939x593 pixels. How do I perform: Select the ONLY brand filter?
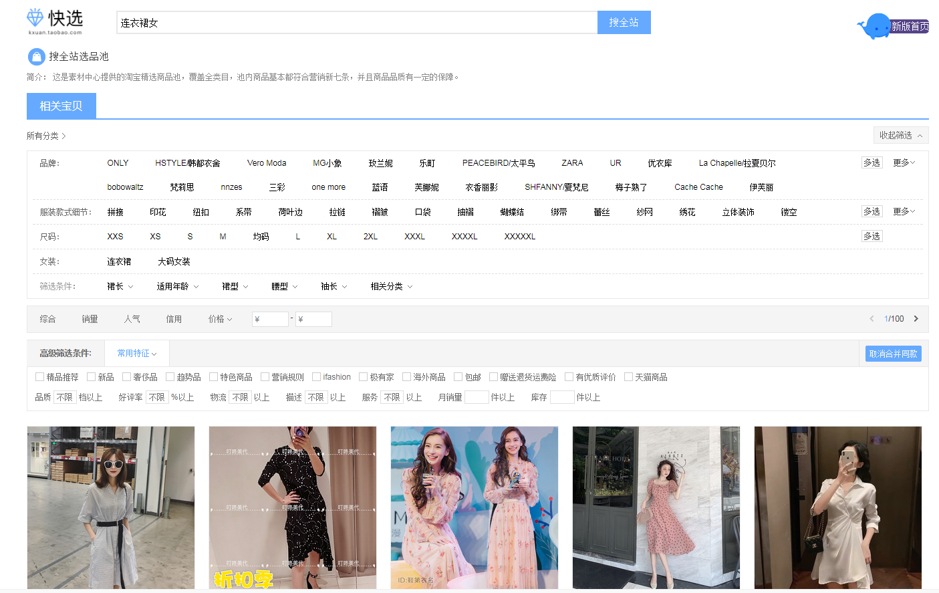coord(118,163)
